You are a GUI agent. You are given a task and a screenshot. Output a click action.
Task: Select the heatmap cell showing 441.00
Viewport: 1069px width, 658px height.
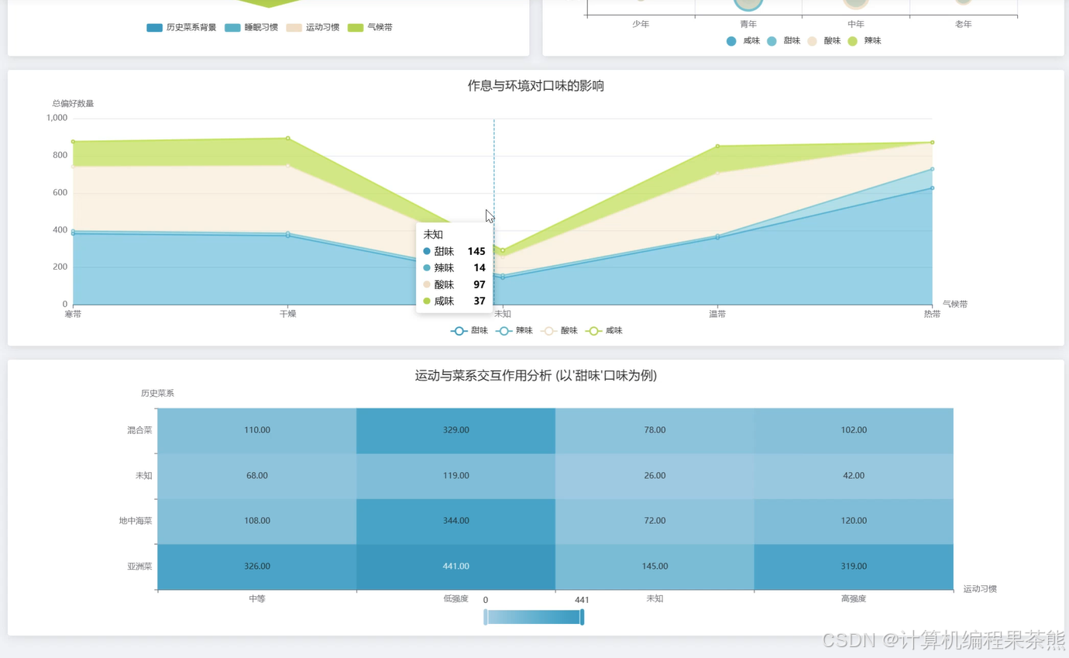pos(455,567)
